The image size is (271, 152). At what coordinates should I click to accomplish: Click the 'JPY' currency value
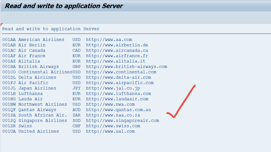[x=76, y=88]
